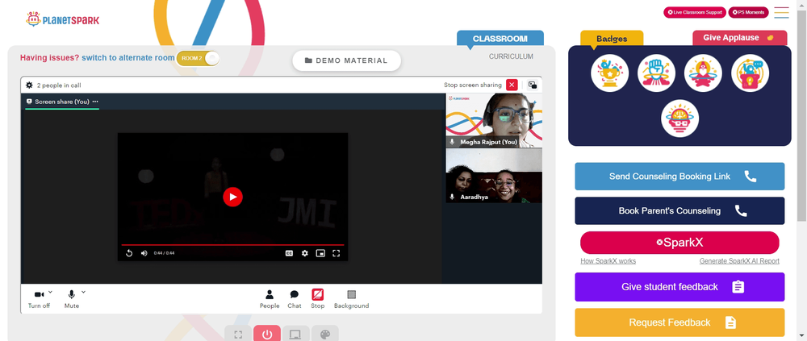This screenshot has width=807, height=341.
Task: Award the raised fist badge
Action: (656, 73)
